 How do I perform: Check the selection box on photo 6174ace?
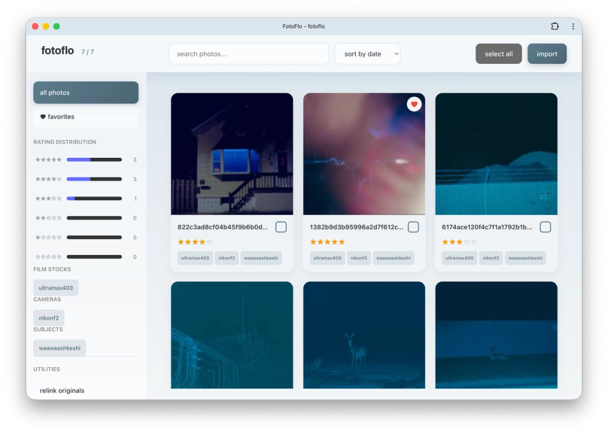[545, 226]
